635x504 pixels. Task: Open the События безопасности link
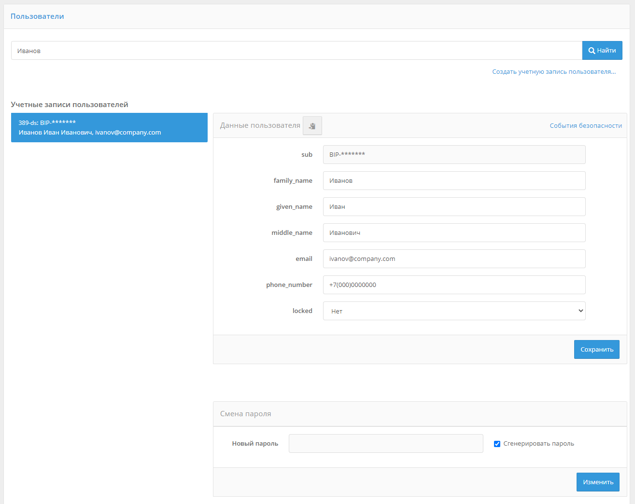point(585,125)
